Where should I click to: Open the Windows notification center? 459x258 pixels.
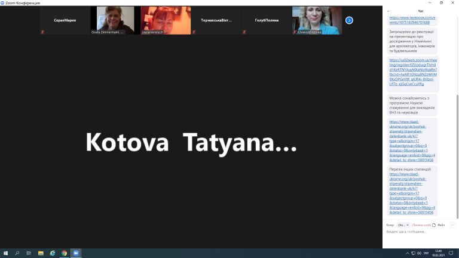[452, 253]
